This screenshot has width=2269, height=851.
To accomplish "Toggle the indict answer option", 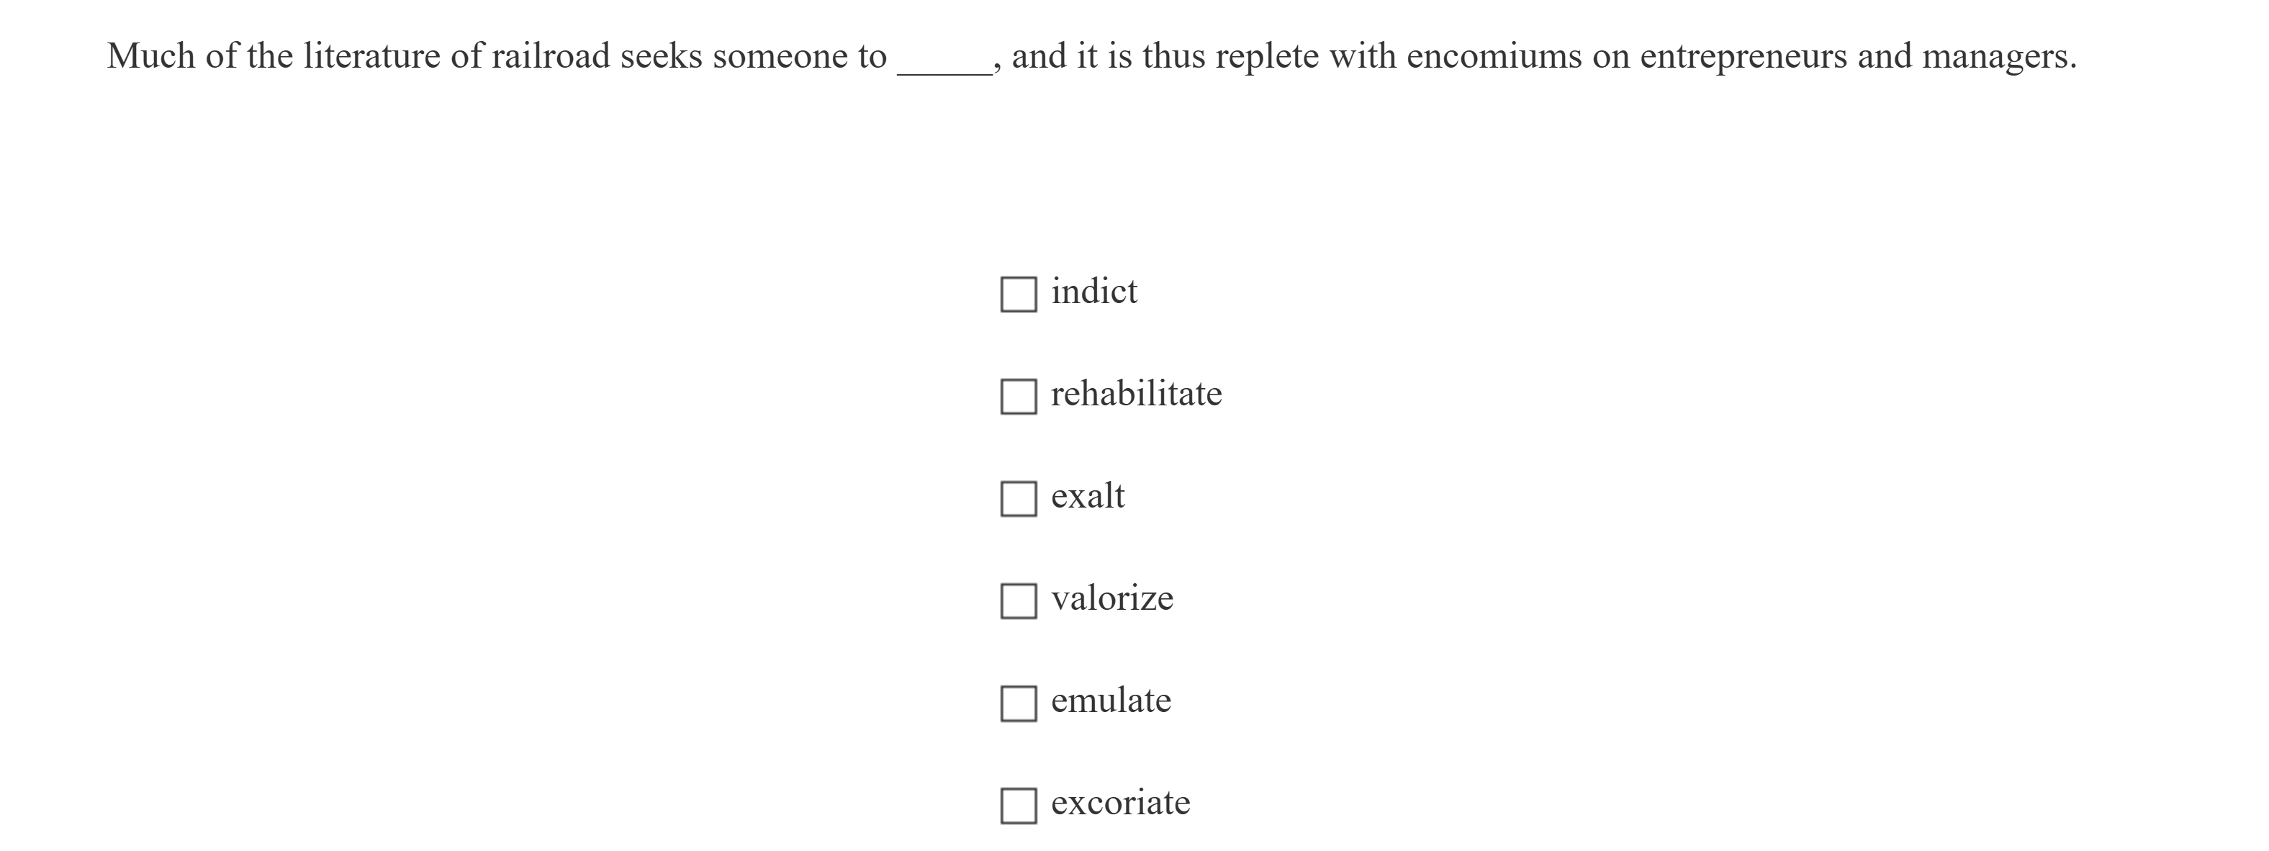I will (x=1021, y=293).
